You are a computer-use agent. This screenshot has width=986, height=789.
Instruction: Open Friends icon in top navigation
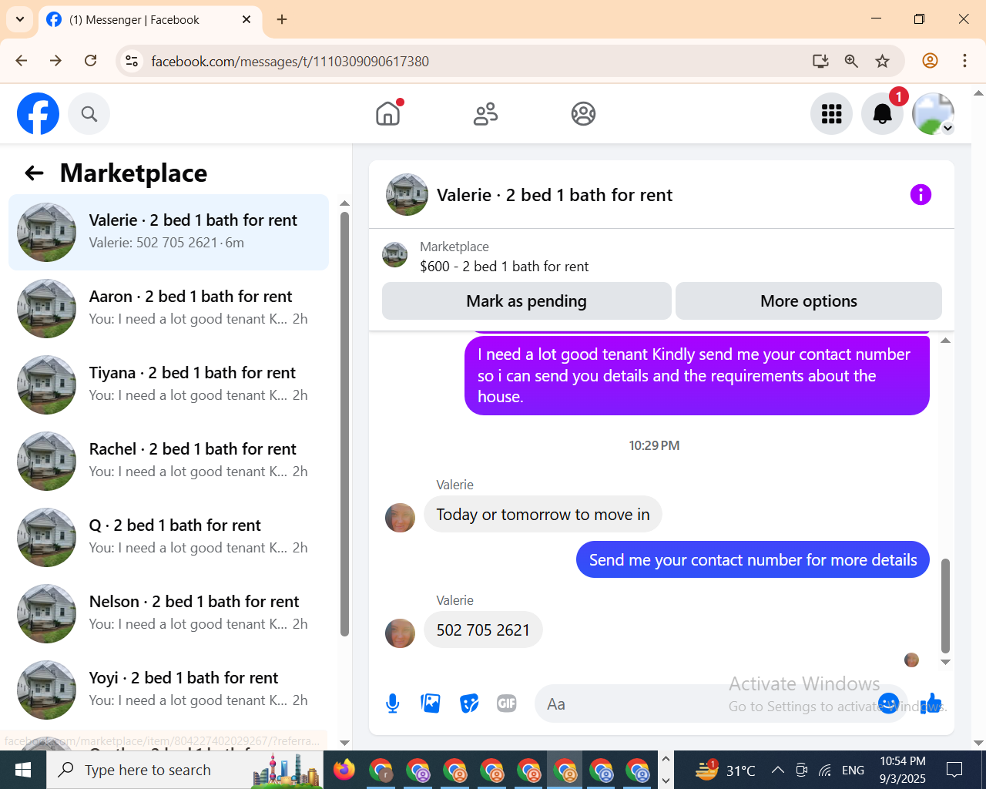click(x=485, y=114)
